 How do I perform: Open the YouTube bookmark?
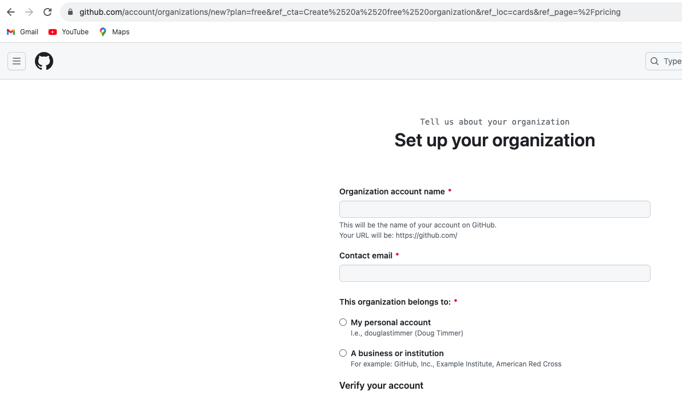(68, 32)
